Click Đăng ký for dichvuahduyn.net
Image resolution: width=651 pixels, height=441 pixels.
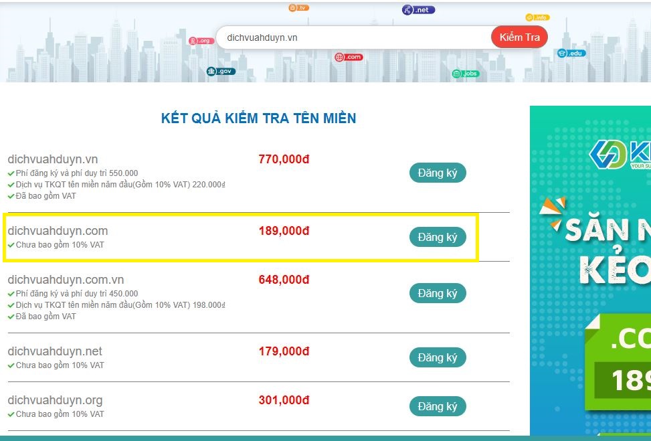tap(438, 357)
